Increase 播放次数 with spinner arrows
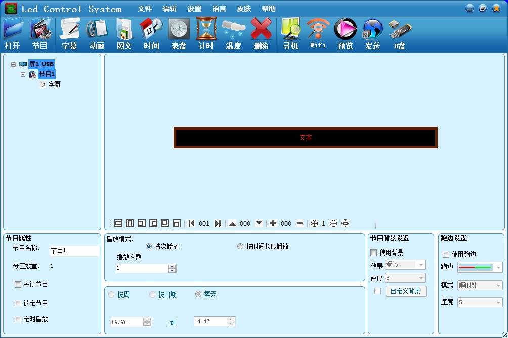The width and height of the screenshot is (508, 338). coord(173,266)
